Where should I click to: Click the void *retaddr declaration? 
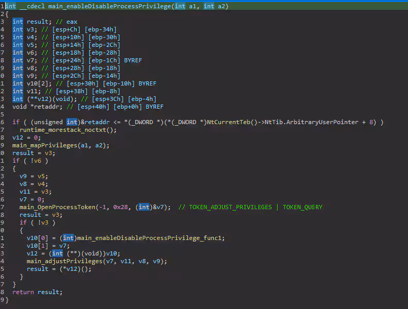tap(33, 107)
